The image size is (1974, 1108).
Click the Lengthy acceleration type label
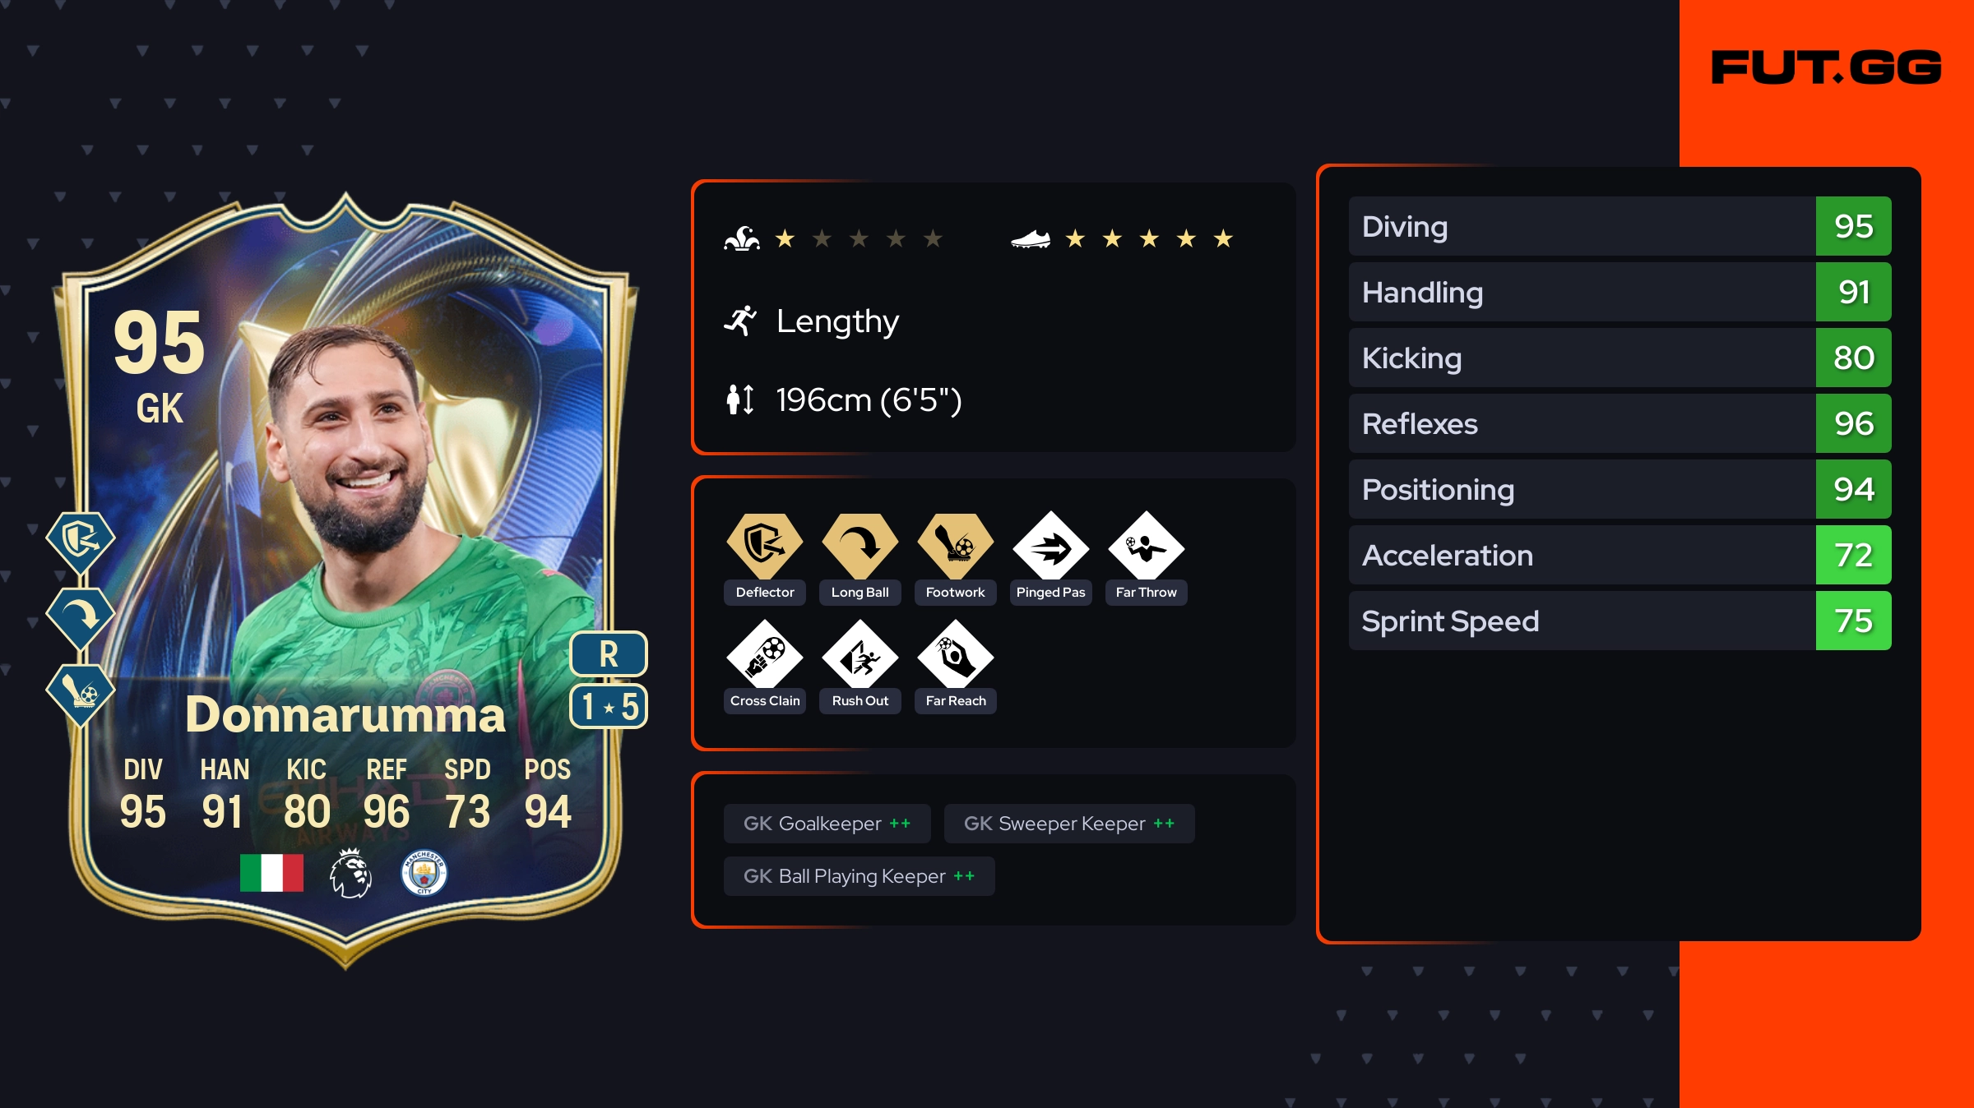tap(837, 321)
